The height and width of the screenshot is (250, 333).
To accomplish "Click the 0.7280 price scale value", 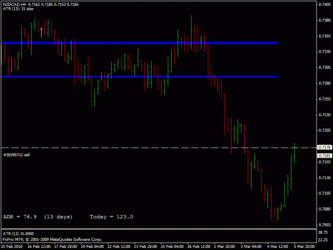I will [x=324, y=83].
